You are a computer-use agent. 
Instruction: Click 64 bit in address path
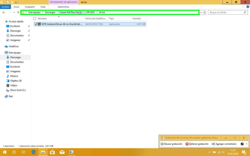102,12
